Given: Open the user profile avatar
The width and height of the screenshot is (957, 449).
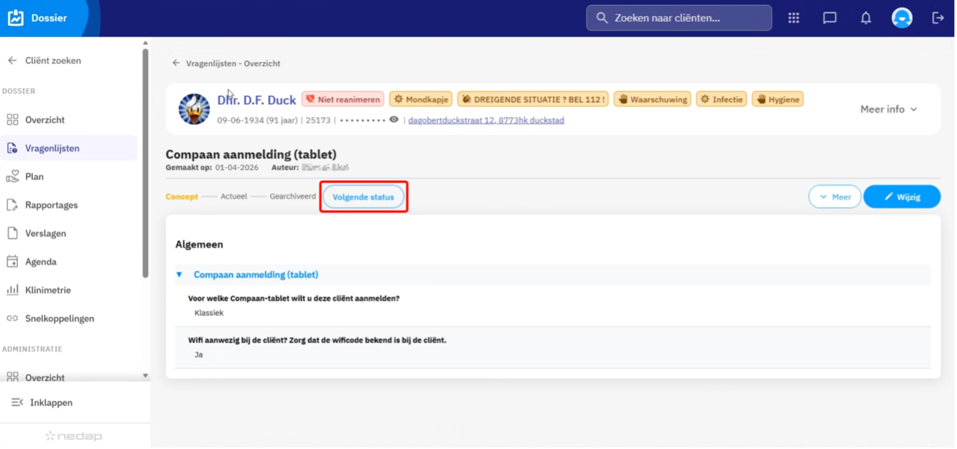Looking at the screenshot, I should (x=902, y=18).
